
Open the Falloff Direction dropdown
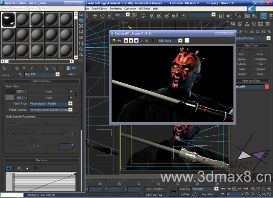pyautogui.click(x=70, y=110)
